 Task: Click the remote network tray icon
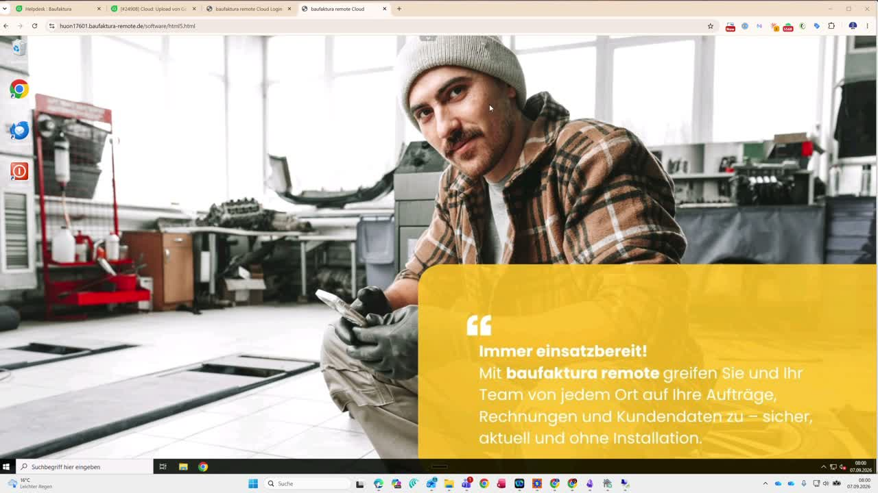(833, 467)
